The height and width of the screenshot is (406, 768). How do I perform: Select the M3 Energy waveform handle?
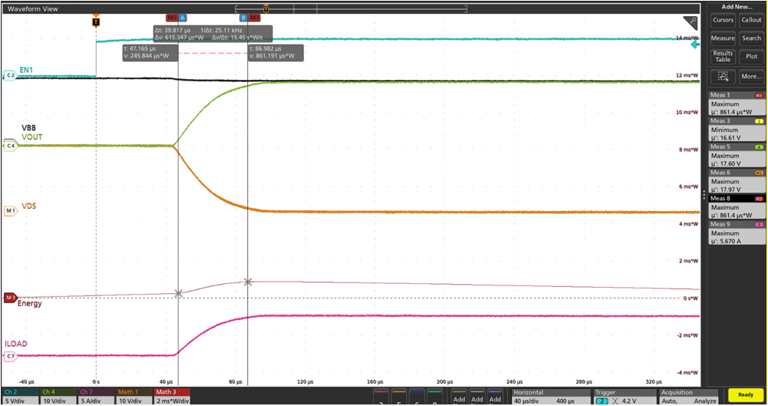[10, 297]
